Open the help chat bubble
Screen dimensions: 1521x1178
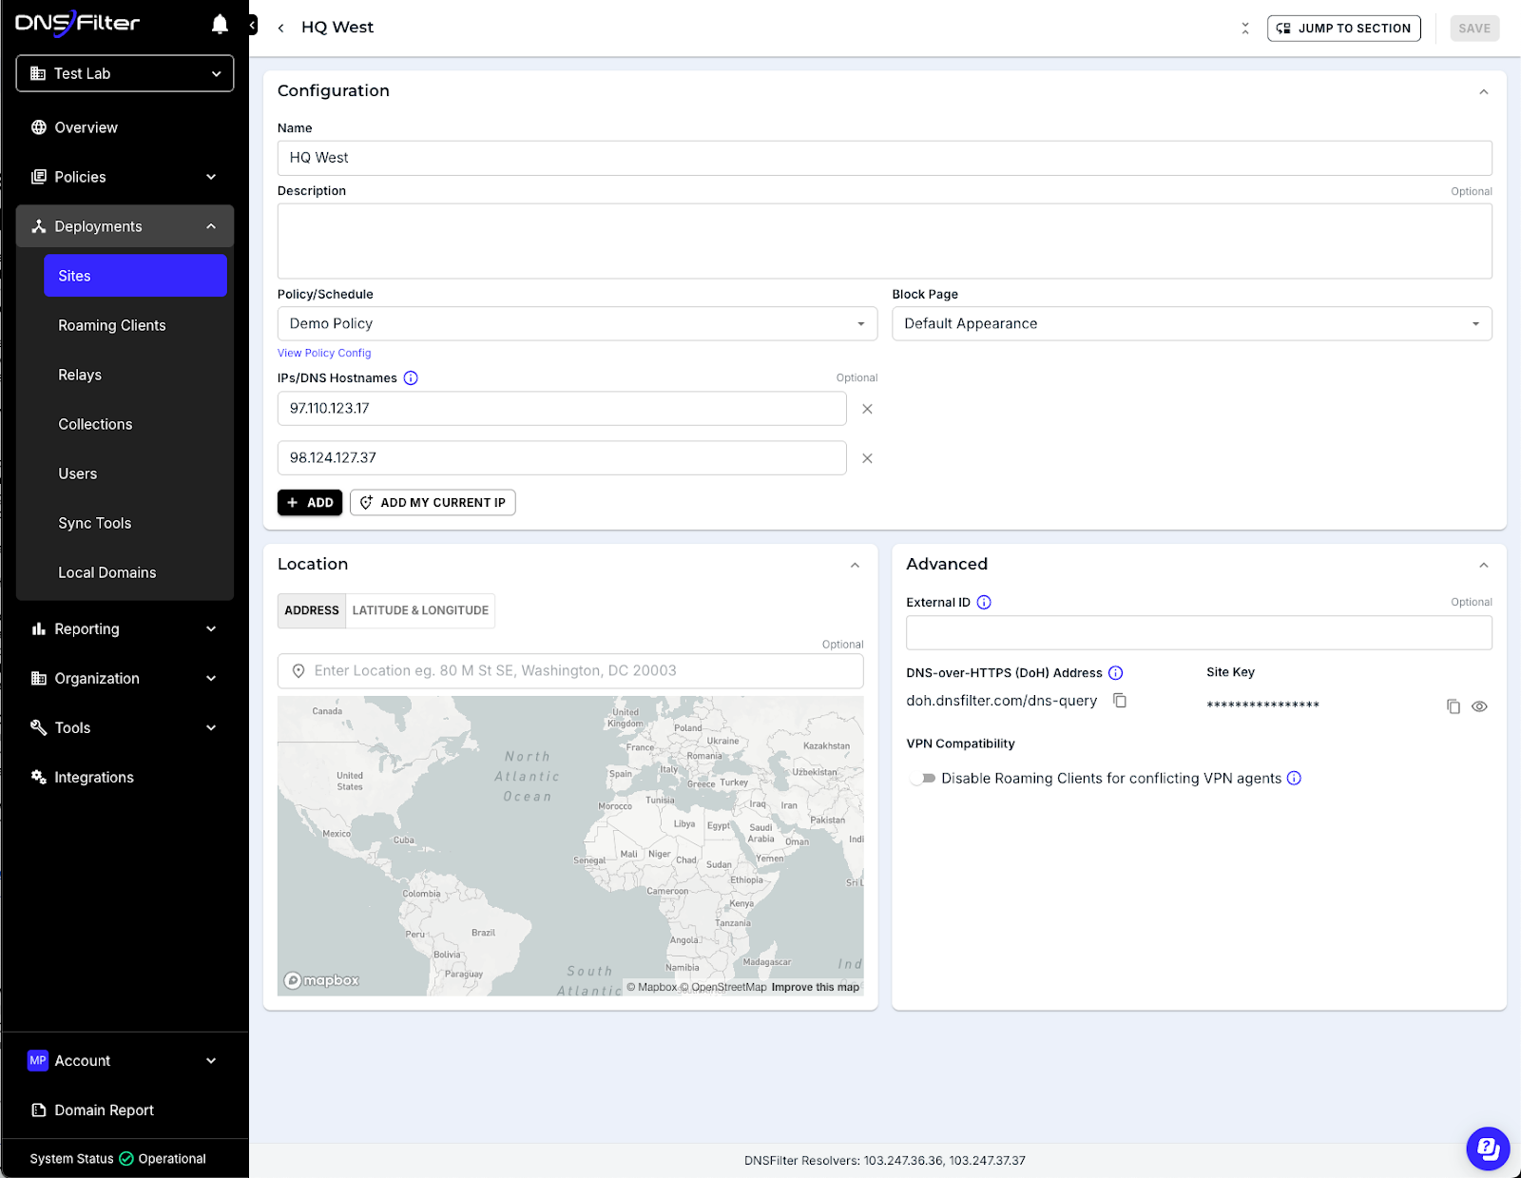coord(1488,1149)
